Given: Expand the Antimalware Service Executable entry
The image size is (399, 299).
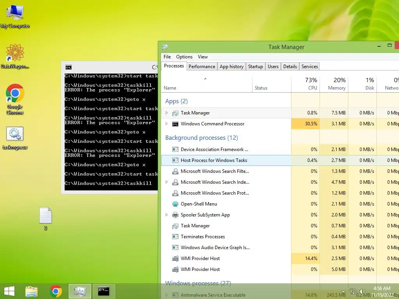Looking at the screenshot, I should point(166,295).
